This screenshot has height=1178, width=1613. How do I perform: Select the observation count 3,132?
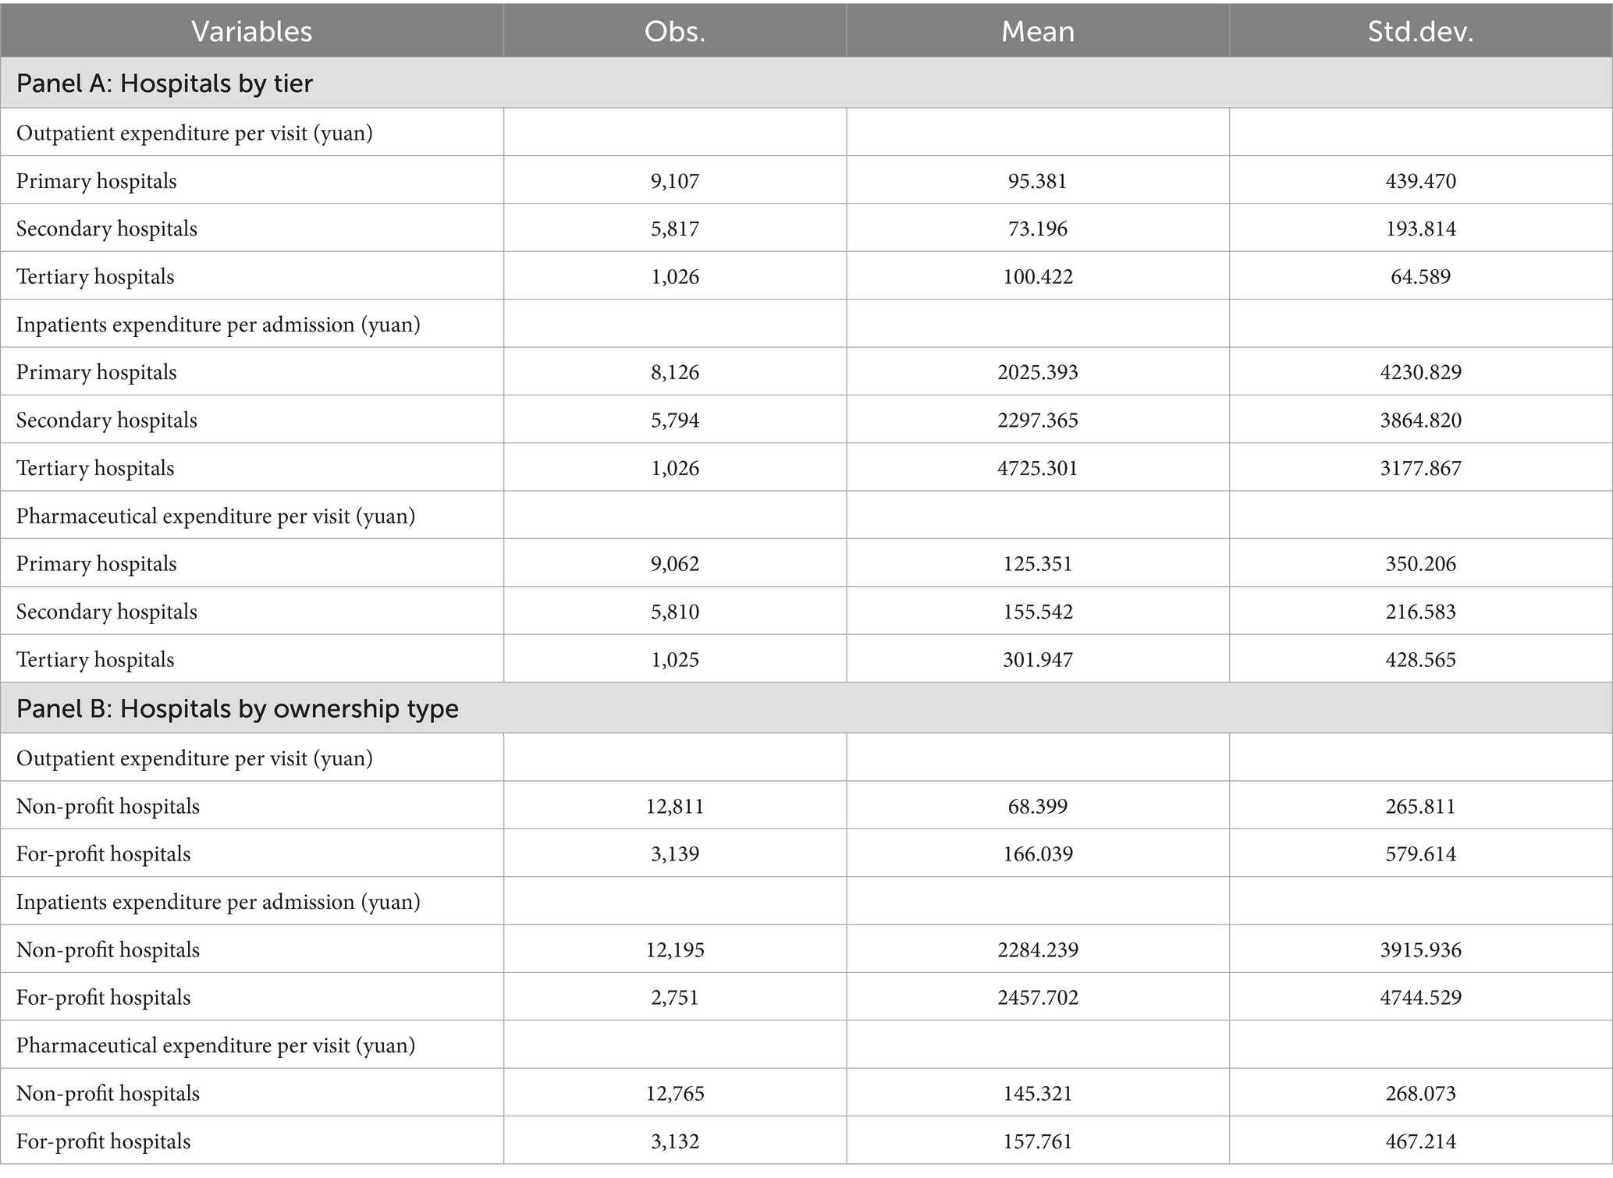pos(675,1141)
